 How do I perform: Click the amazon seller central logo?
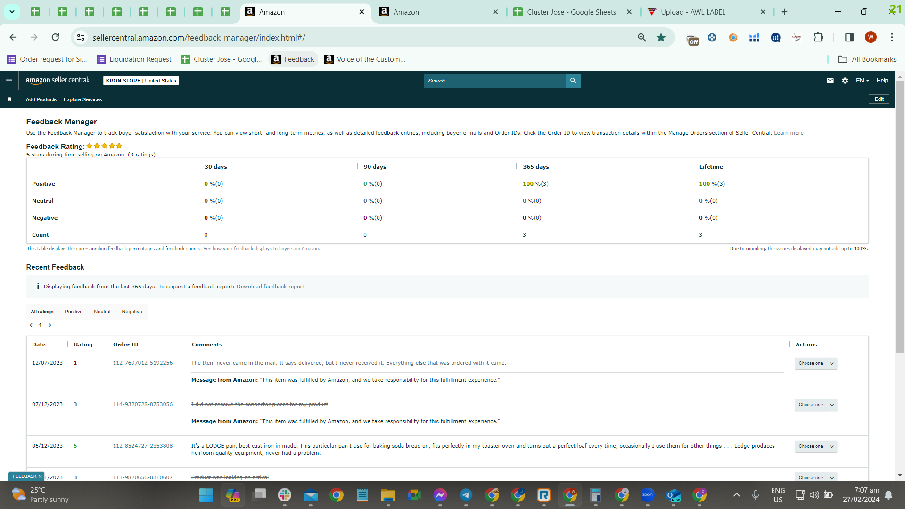pyautogui.click(x=57, y=81)
